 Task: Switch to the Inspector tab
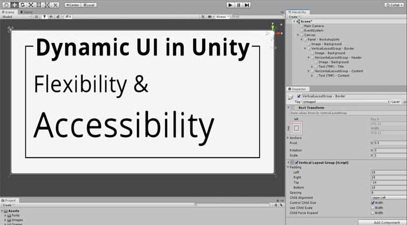pos(297,89)
